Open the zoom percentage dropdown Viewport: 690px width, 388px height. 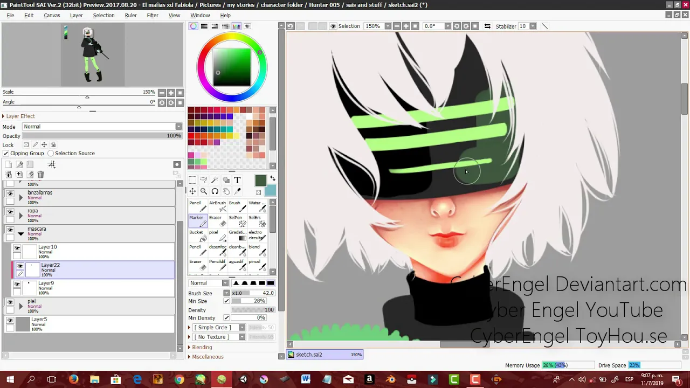click(388, 26)
